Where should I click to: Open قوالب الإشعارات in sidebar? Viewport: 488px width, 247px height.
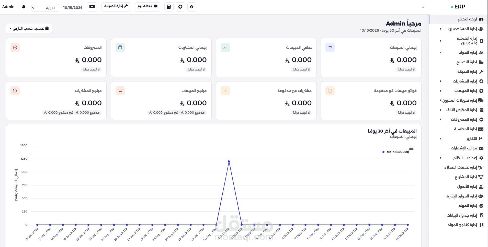pos(458,148)
